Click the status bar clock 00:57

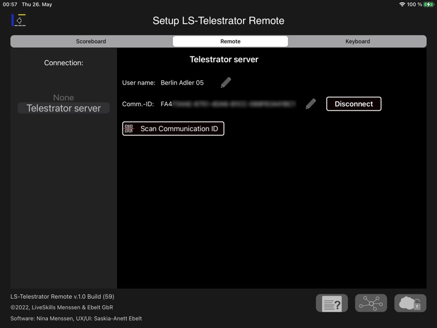[x=10, y=5]
